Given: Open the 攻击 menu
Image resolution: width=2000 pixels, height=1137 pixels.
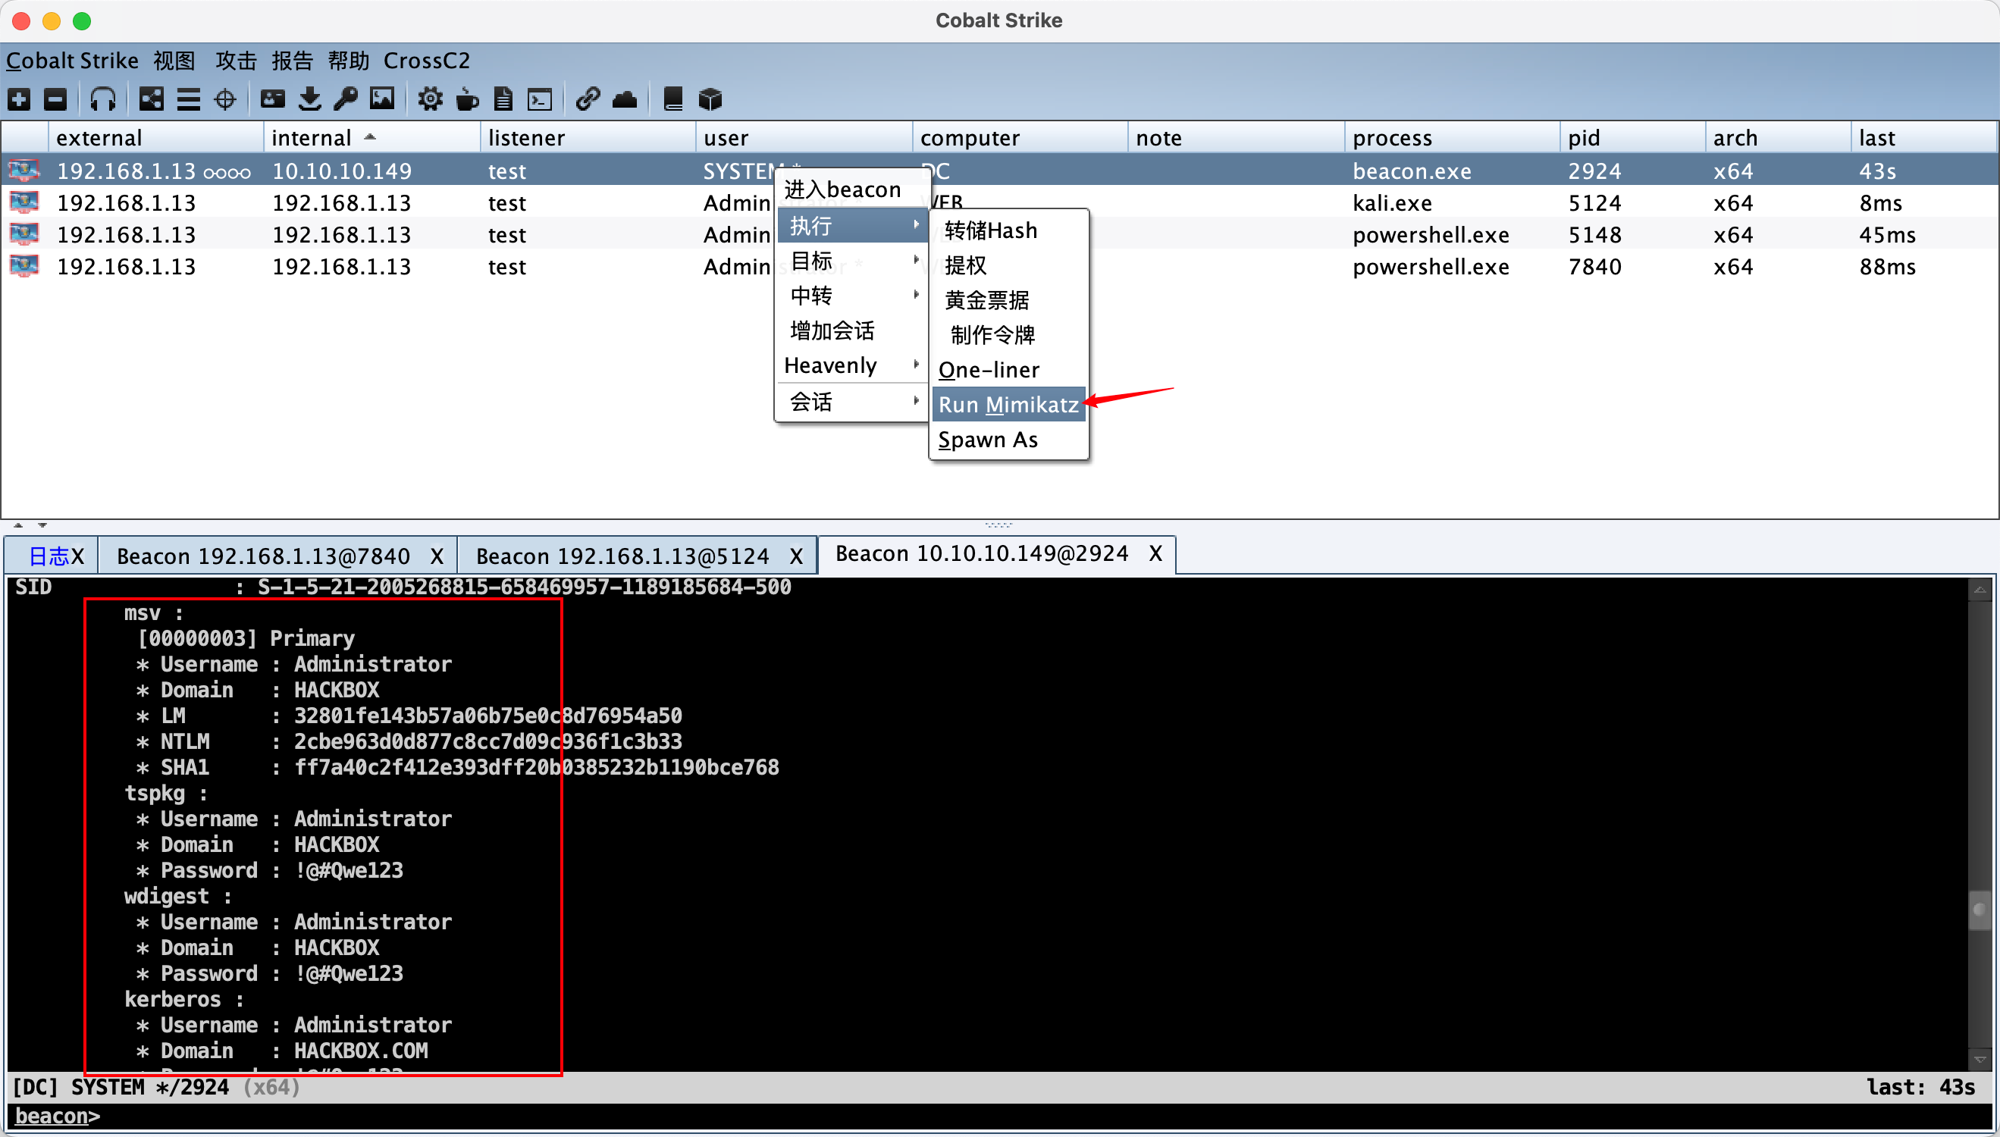Looking at the screenshot, I should [x=236, y=60].
